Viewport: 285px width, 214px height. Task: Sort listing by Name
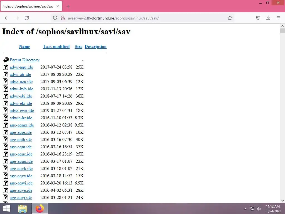point(24,47)
